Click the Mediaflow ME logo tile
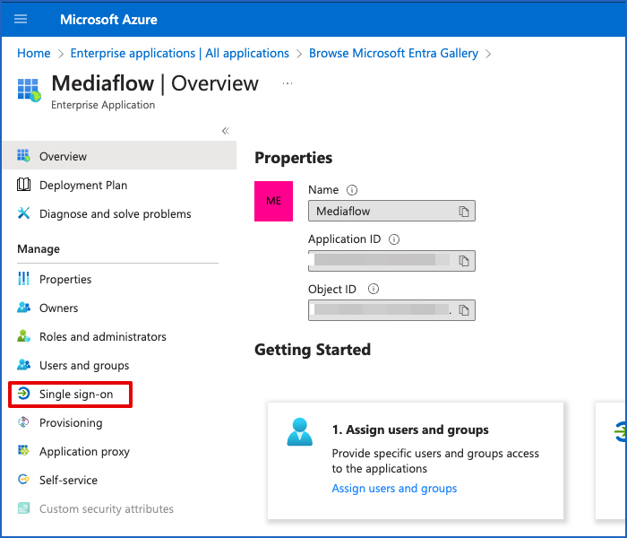The image size is (627, 538). pyautogui.click(x=274, y=201)
